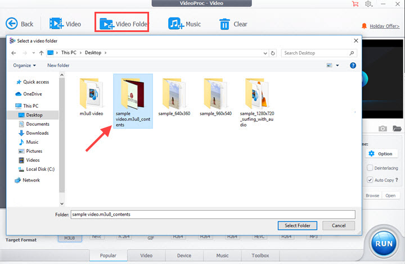Screen dimensions: 405x264
Task: Switch to the Video tab at bottom
Action: [146, 256]
